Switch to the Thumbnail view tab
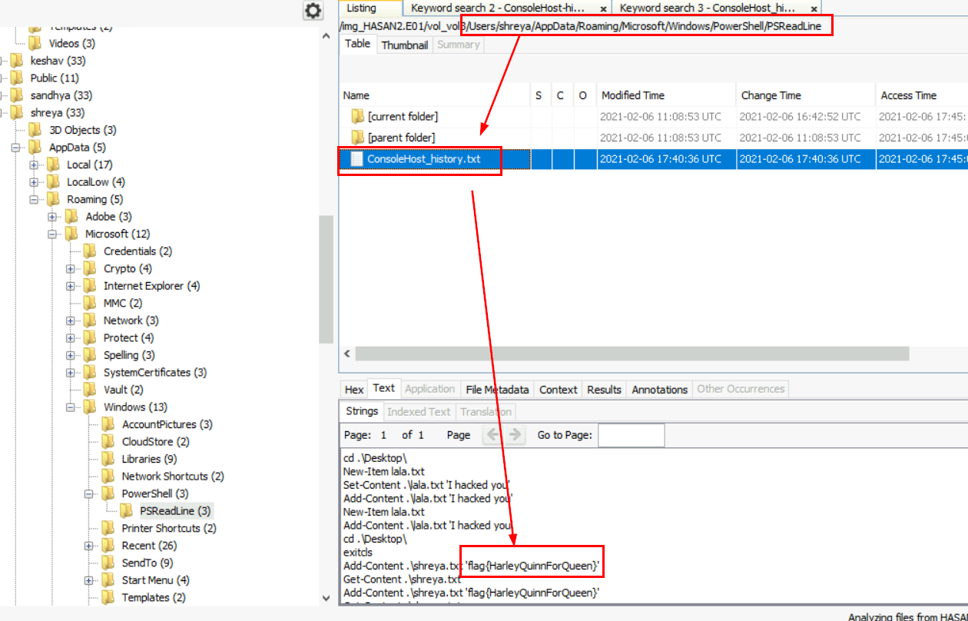968x621 pixels. pyautogui.click(x=404, y=45)
